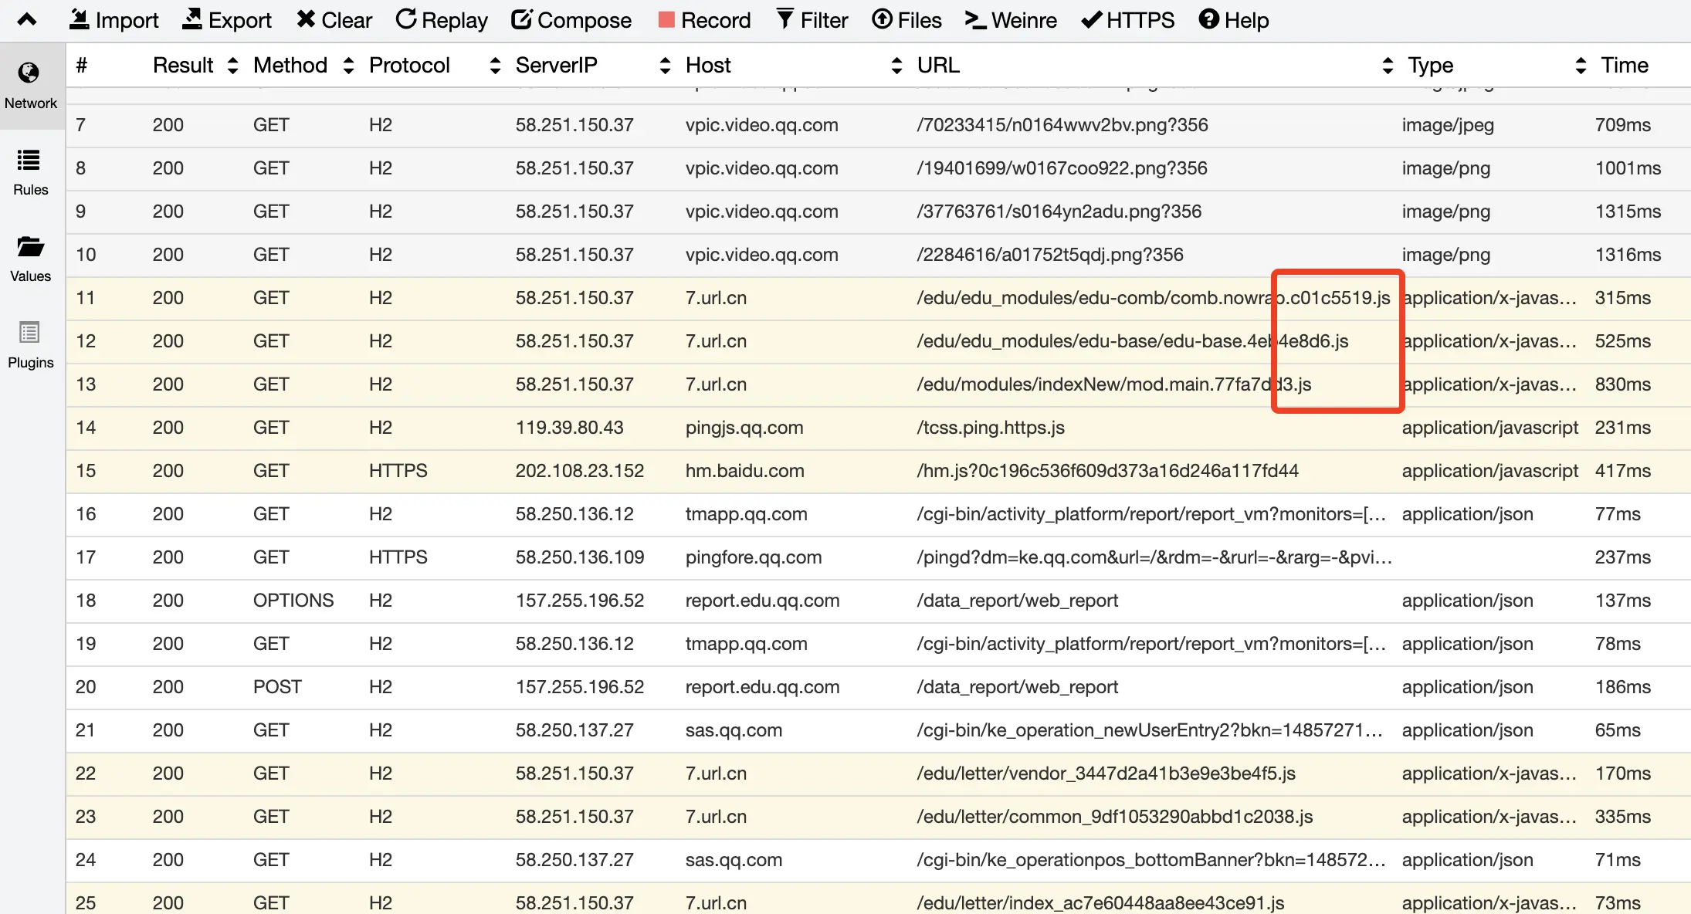Open the Filter menu
The width and height of the screenshot is (1691, 914).
pyautogui.click(x=812, y=20)
